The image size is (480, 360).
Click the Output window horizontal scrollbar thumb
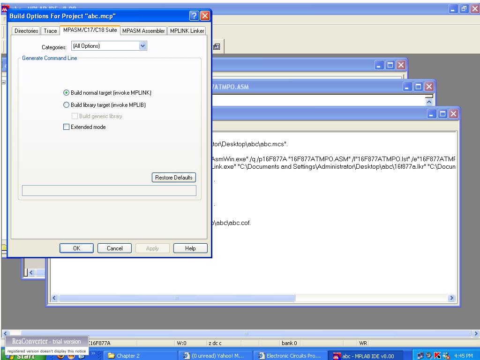[177, 298]
